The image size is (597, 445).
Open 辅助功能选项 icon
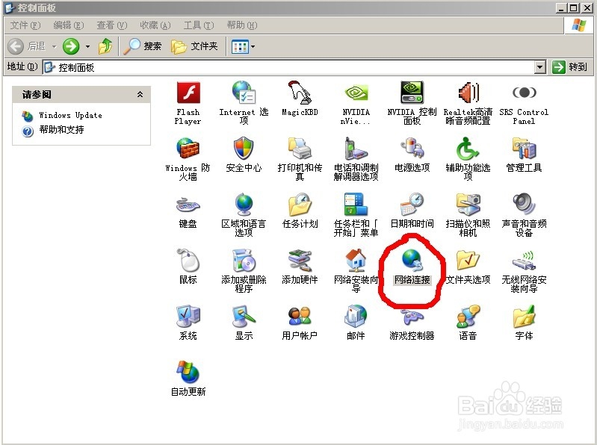(468, 149)
